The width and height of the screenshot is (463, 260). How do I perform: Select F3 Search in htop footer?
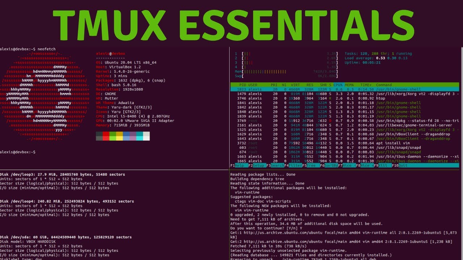(x=275, y=165)
